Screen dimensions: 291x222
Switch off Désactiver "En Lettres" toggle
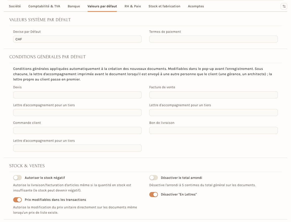(x=154, y=195)
